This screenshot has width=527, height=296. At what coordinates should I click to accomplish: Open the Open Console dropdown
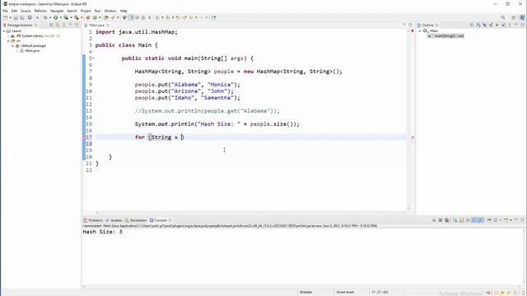coord(511,220)
